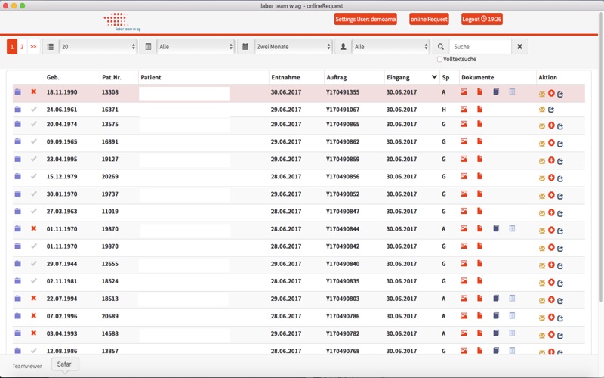604x378 pixels.
Task: Add request plus icon for order Y170490865
Action: tap(551, 125)
